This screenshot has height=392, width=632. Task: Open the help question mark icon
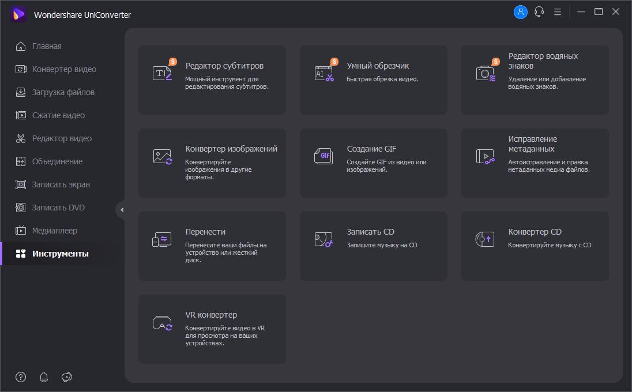tap(21, 377)
